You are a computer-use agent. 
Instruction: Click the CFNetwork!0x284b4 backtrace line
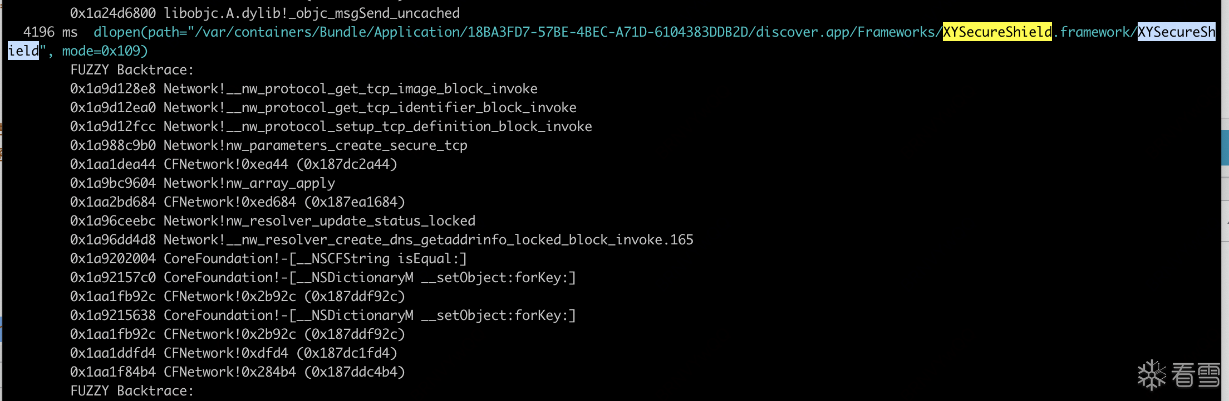pos(237,372)
